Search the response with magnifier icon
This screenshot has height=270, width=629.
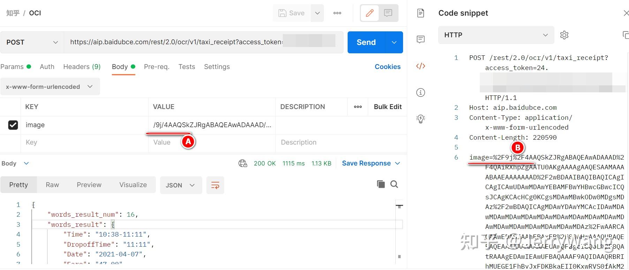point(394,184)
